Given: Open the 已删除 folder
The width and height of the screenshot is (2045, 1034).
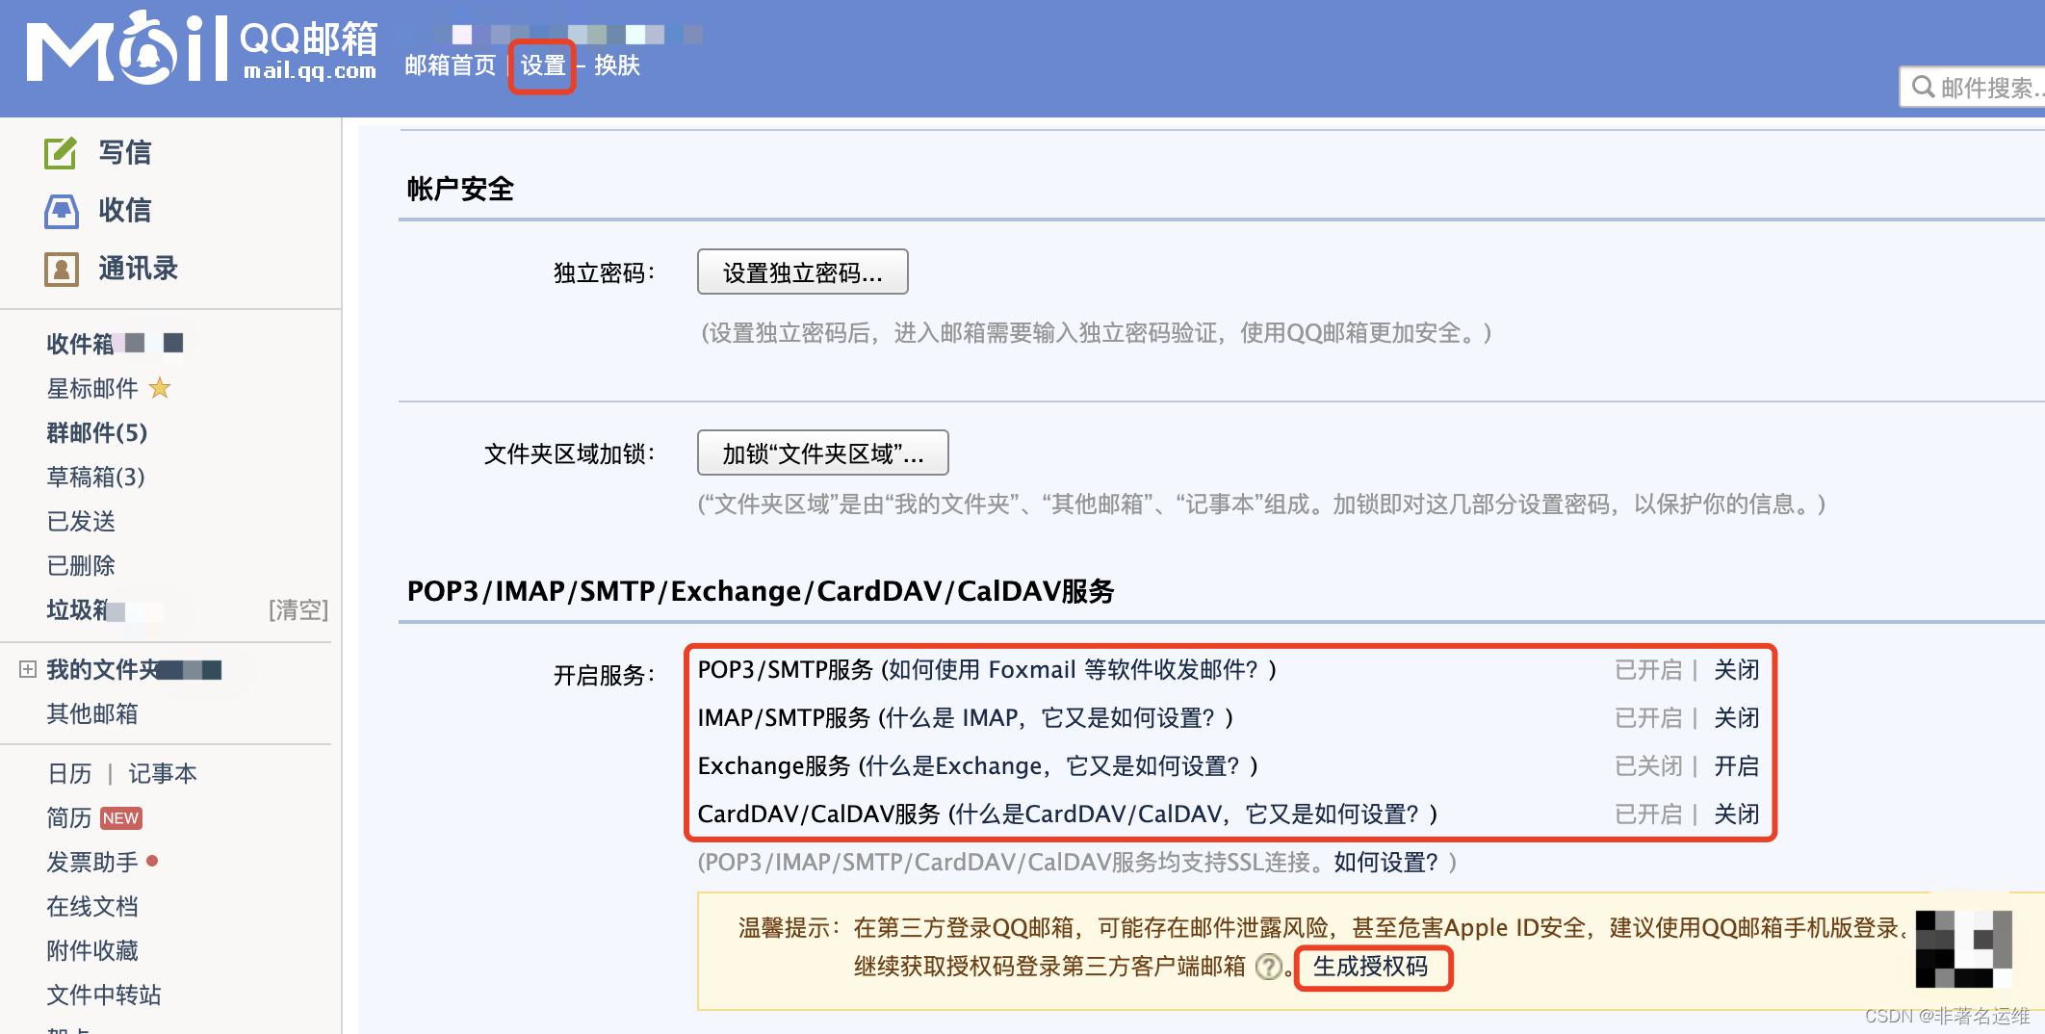Looking at the screenshot, I should click(81, 565).
